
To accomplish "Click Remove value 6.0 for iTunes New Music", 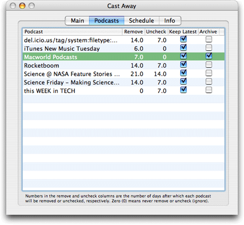I will (x=139, y=49).
